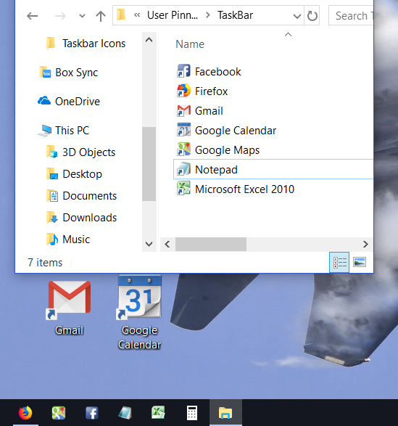The width and height of the screenshot is (398, 426).
Task: Launch Excel from the taskbar
Action: 158,413
